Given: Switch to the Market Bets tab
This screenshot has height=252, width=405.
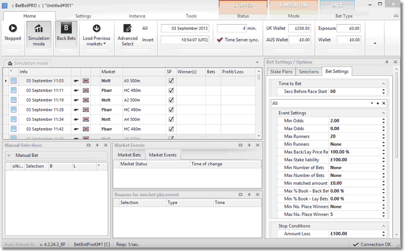Looking at the screenshot, I should click(x=129, y=155).
